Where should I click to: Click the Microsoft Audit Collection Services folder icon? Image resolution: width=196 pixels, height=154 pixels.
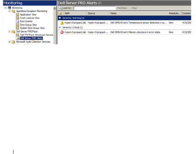(x=13, y=42)
